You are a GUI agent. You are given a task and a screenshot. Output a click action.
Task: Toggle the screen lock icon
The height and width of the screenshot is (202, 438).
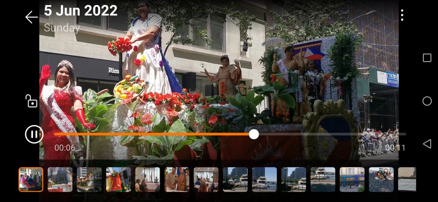[x=32, y=101]
